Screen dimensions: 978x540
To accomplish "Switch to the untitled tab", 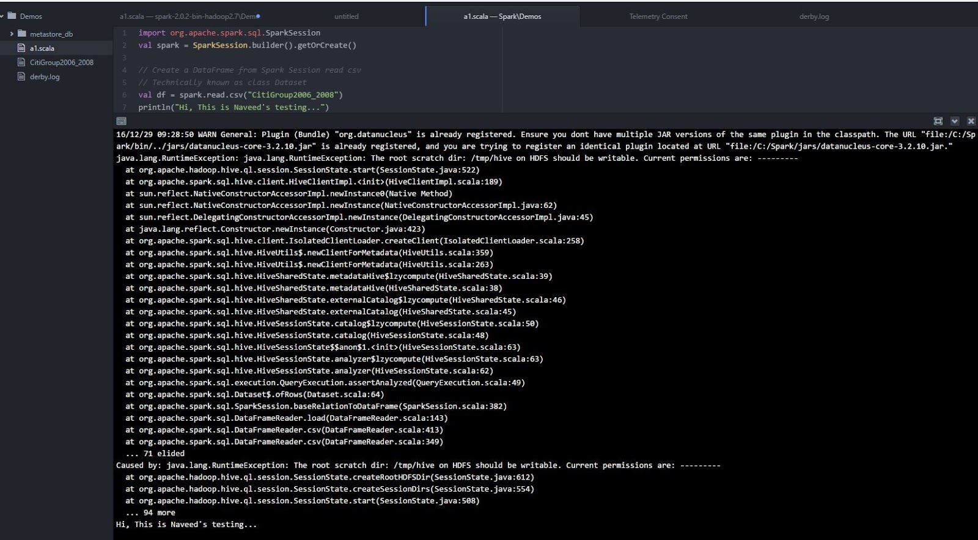I will coord(347,17).
